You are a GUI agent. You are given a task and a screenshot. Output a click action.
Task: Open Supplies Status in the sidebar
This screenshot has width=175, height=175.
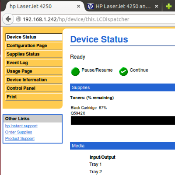34,54
